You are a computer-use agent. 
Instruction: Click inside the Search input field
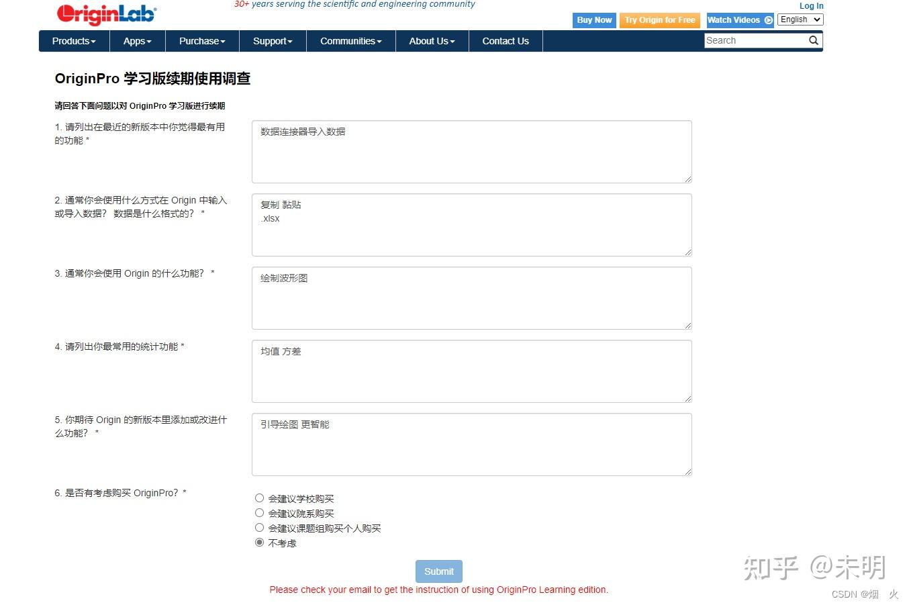pyautogui.click(x=752, y=40)
